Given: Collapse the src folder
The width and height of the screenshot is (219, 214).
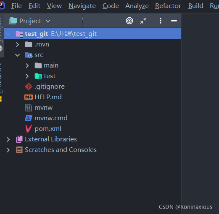Looking at the screenshot, I should pos(18,55).
